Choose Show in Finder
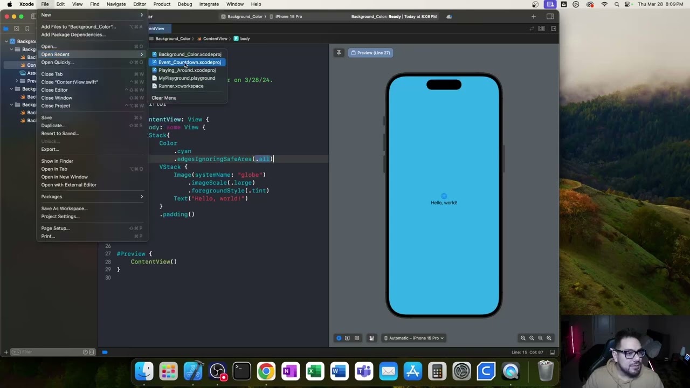Screen dimensions: 690x388 [92, 161]
